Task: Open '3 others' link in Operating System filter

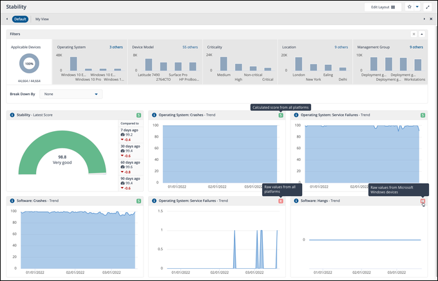Action: pos(116,47)
